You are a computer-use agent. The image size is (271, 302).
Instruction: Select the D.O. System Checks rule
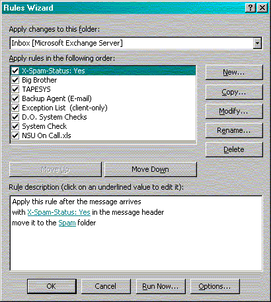pos(54,117)
